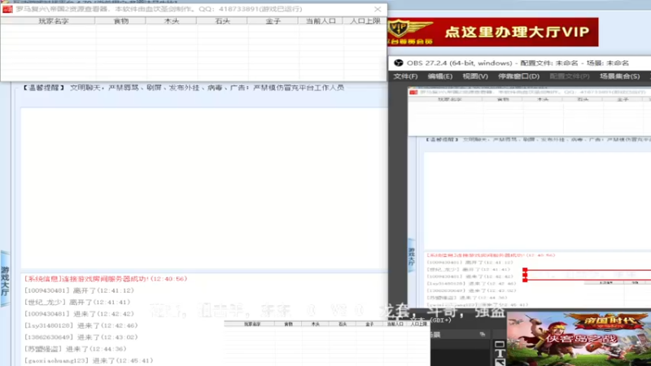
Task: Click the 金子 column header
Action: [273, 21]
